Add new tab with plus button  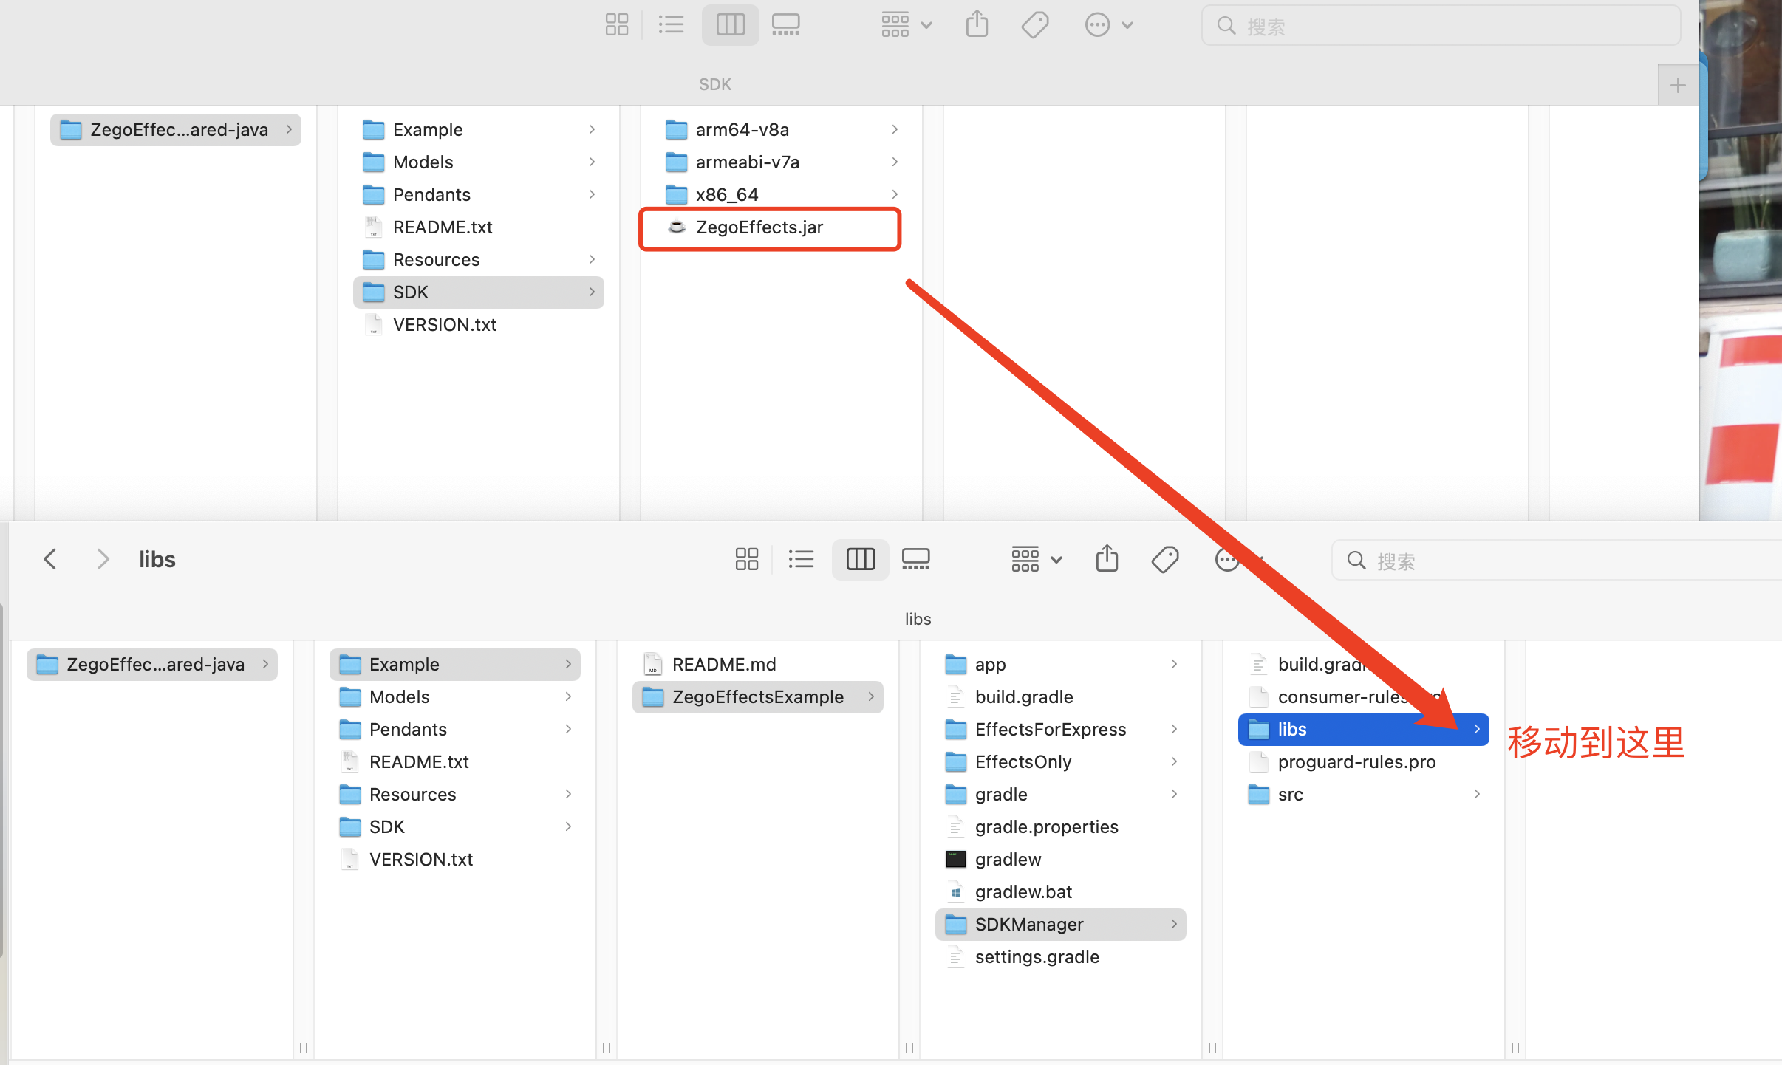click(1678, 85)
